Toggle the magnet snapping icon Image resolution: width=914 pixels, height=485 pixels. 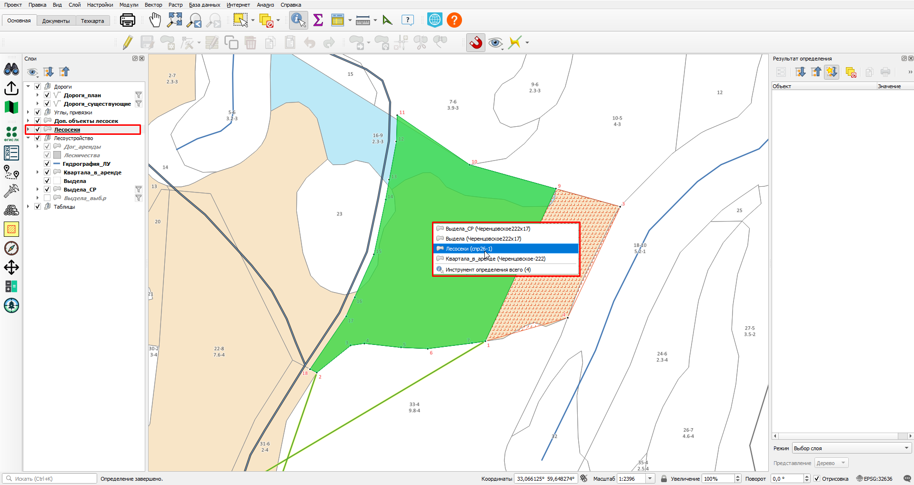(x=476, y=42)
